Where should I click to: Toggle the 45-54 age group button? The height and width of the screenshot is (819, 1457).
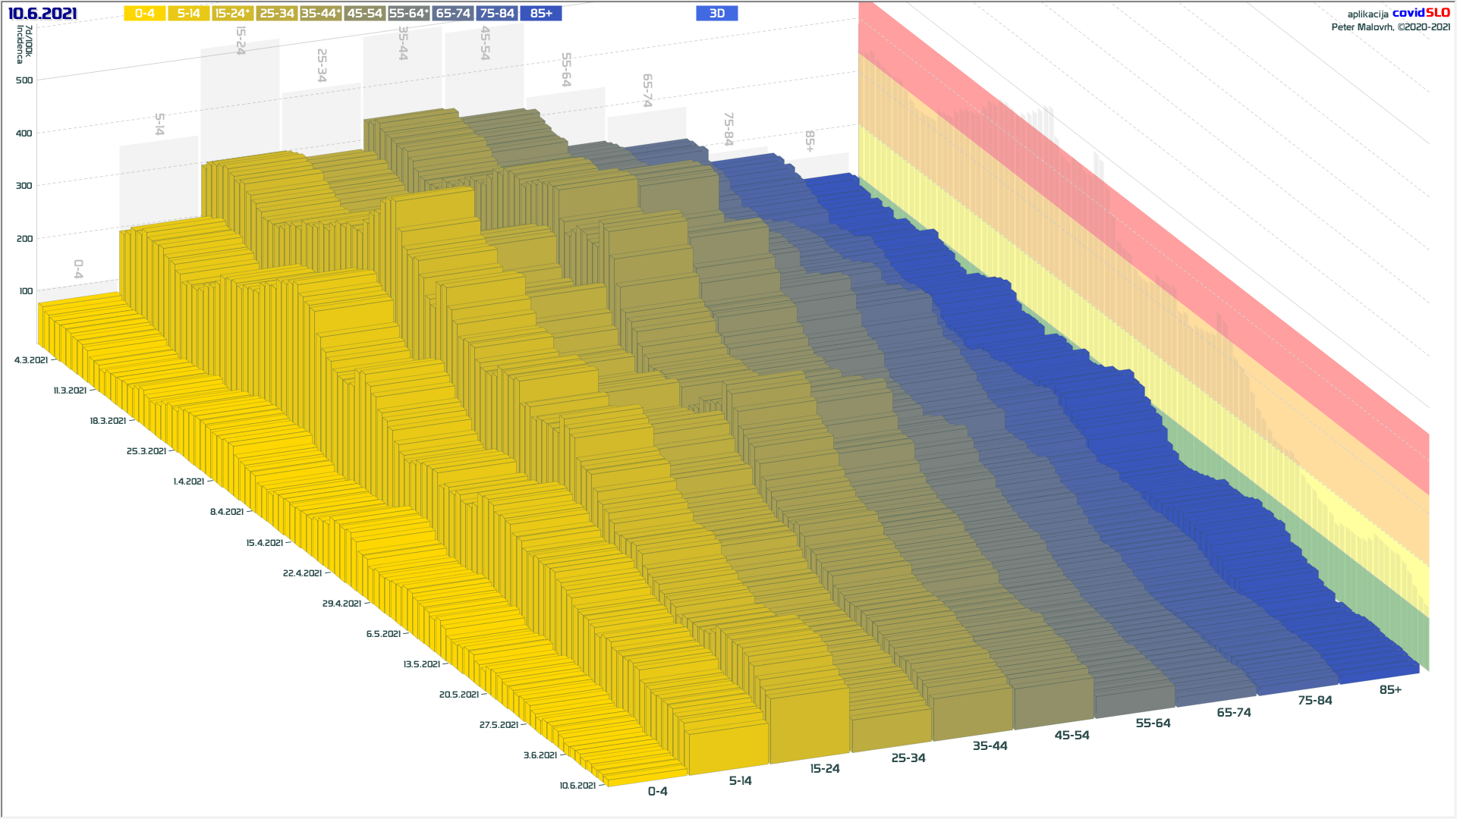point(364,14)
